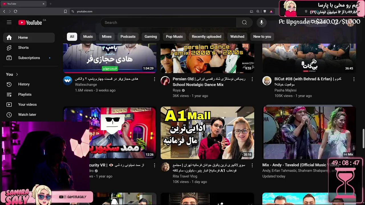Open the Rita Travel Vlog channel link

(185, 176)
